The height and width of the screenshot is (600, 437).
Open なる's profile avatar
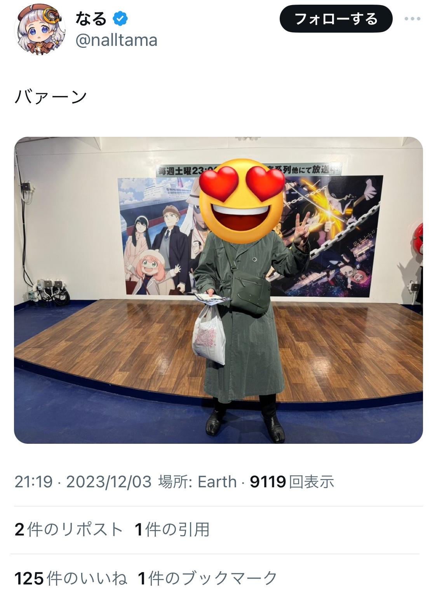tap(40, 30)
